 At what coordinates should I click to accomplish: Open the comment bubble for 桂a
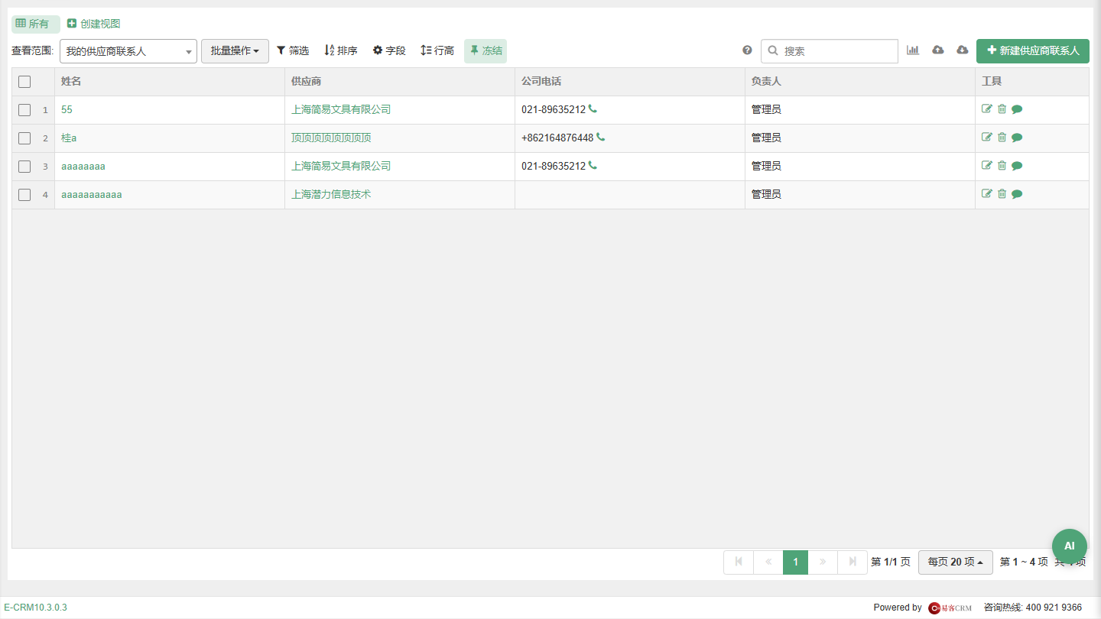pyautogui.click(x=1017, y=138)
